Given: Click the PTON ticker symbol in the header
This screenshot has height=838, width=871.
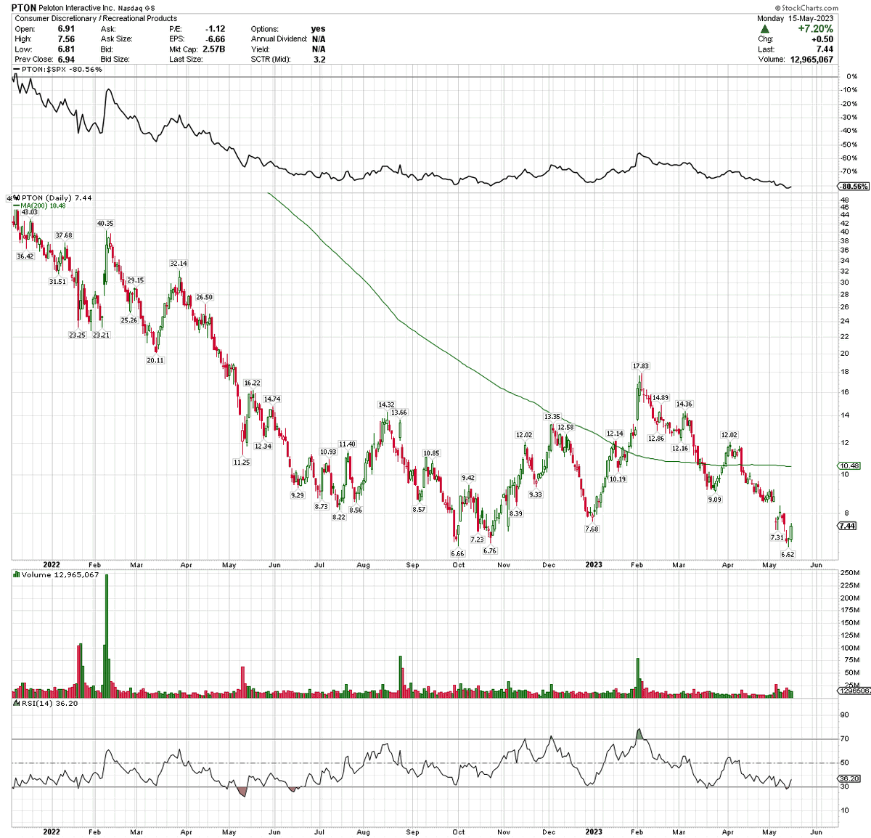Looking at the screenshot, I should click(x=25, y=8).
